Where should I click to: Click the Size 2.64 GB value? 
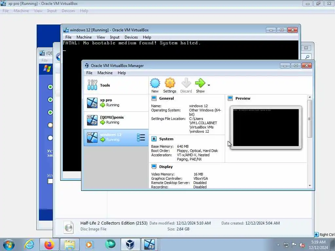(183, 229)
